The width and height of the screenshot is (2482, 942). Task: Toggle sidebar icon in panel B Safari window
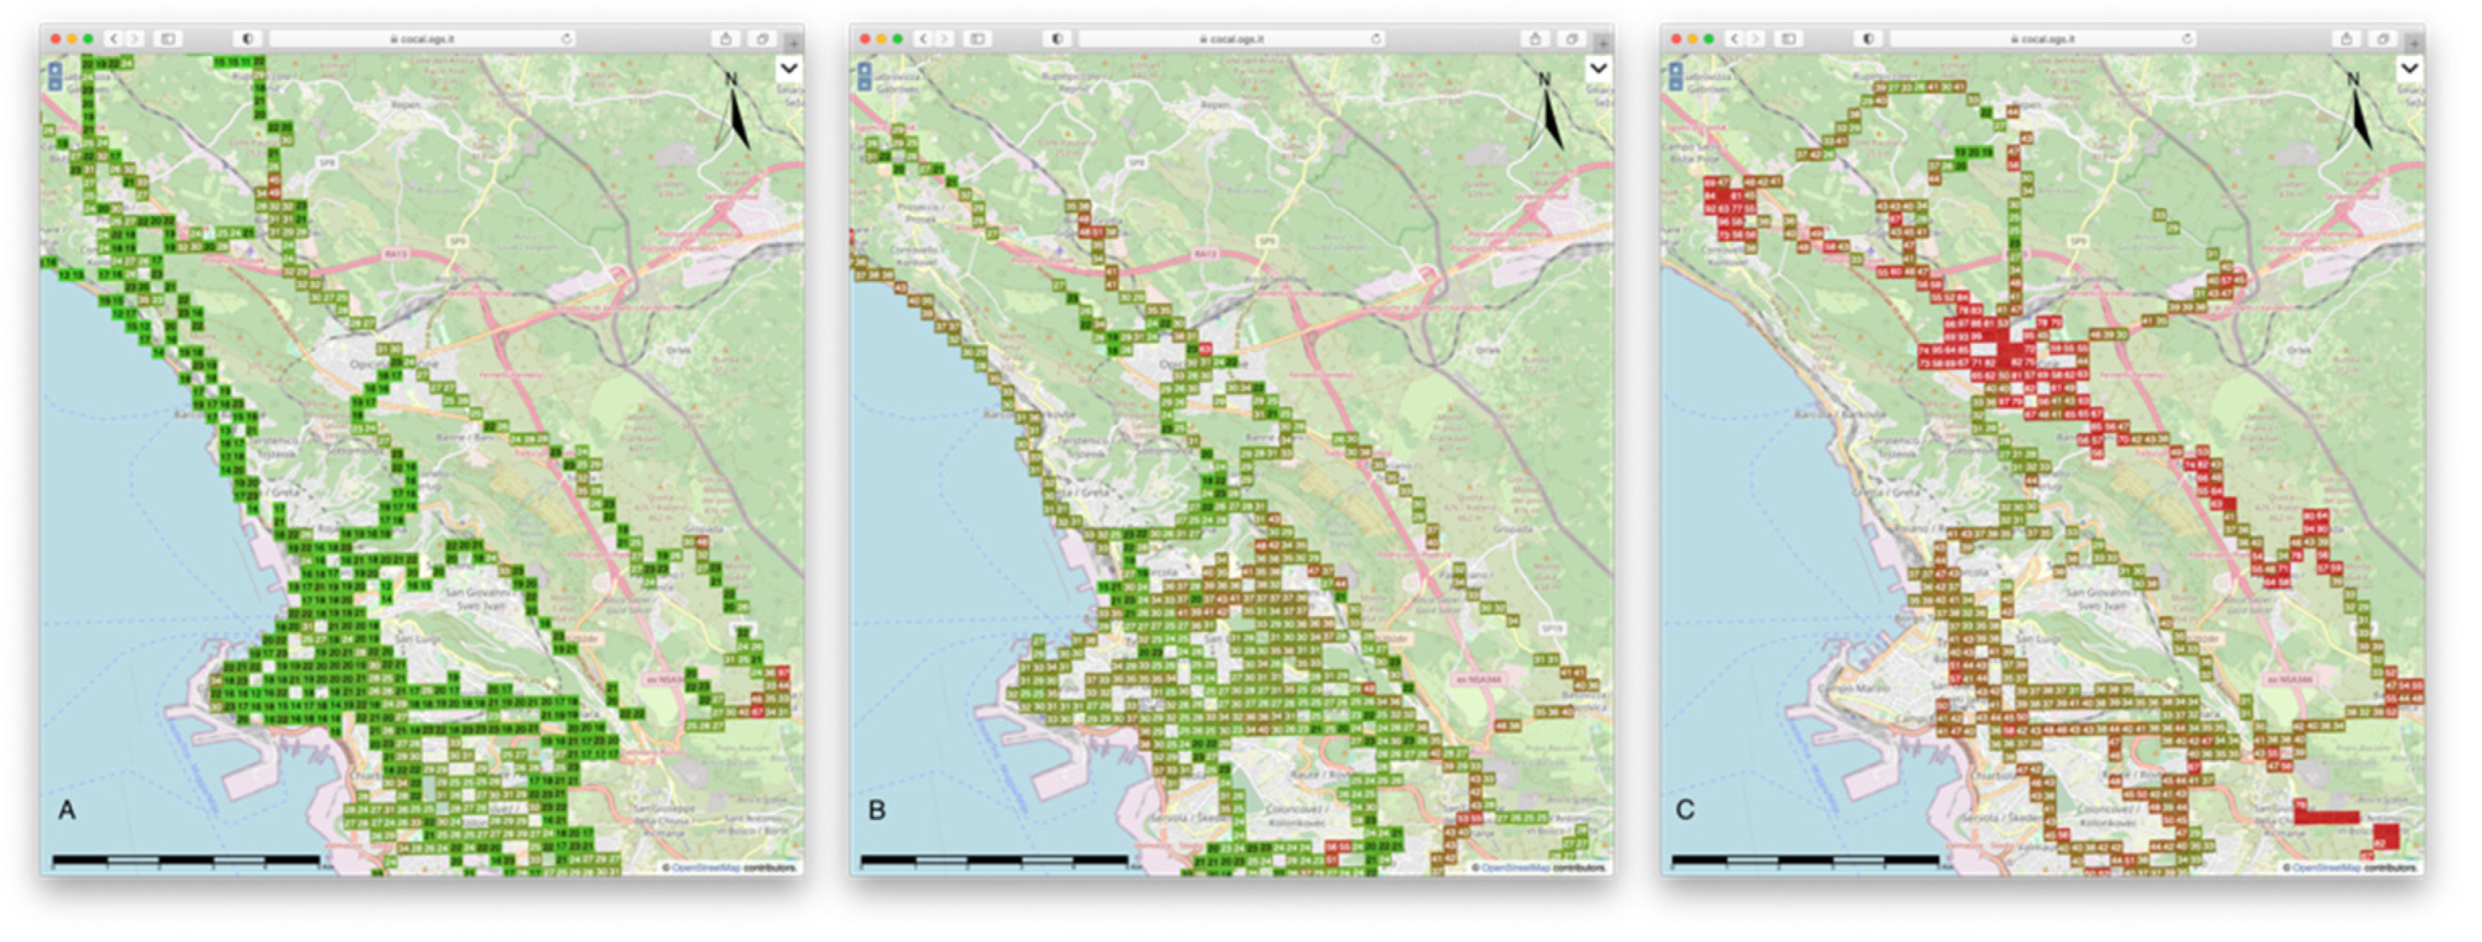(978, 39)
